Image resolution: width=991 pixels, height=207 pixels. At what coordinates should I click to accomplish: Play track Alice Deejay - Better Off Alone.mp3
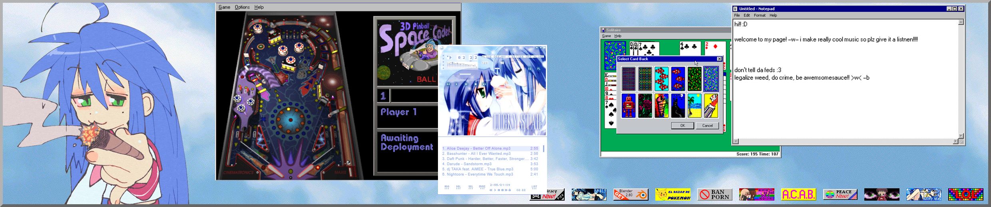(x=490, y=148)
